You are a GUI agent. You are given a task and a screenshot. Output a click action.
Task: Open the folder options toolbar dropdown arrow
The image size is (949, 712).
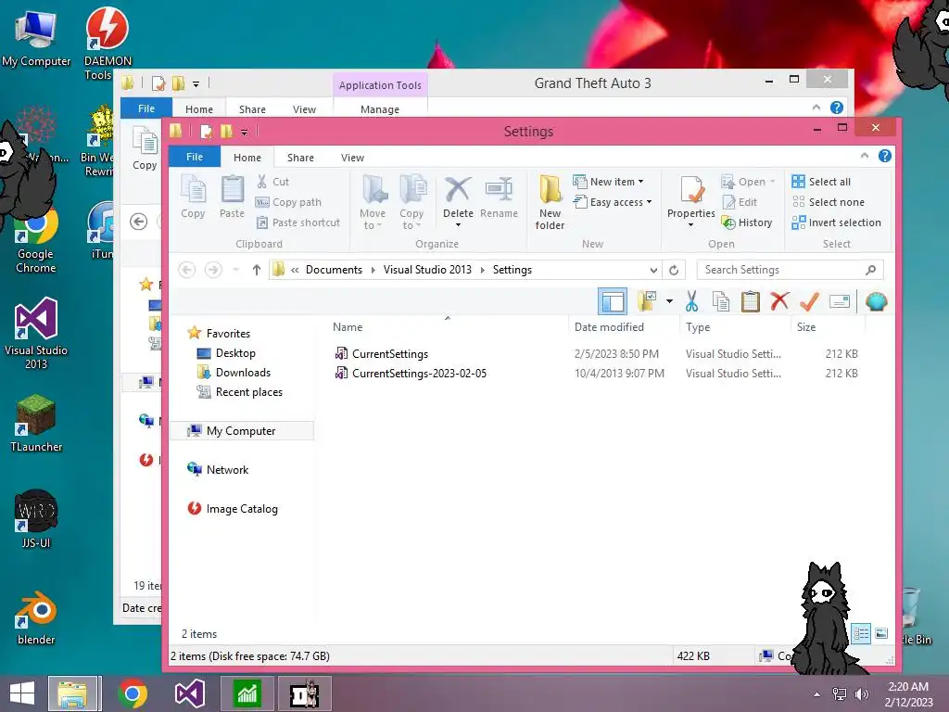[669, 301]
